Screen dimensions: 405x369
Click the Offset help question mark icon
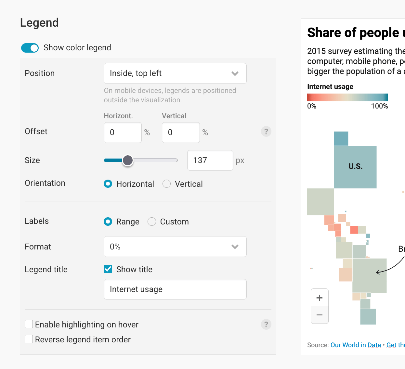(x=266, y=132)
